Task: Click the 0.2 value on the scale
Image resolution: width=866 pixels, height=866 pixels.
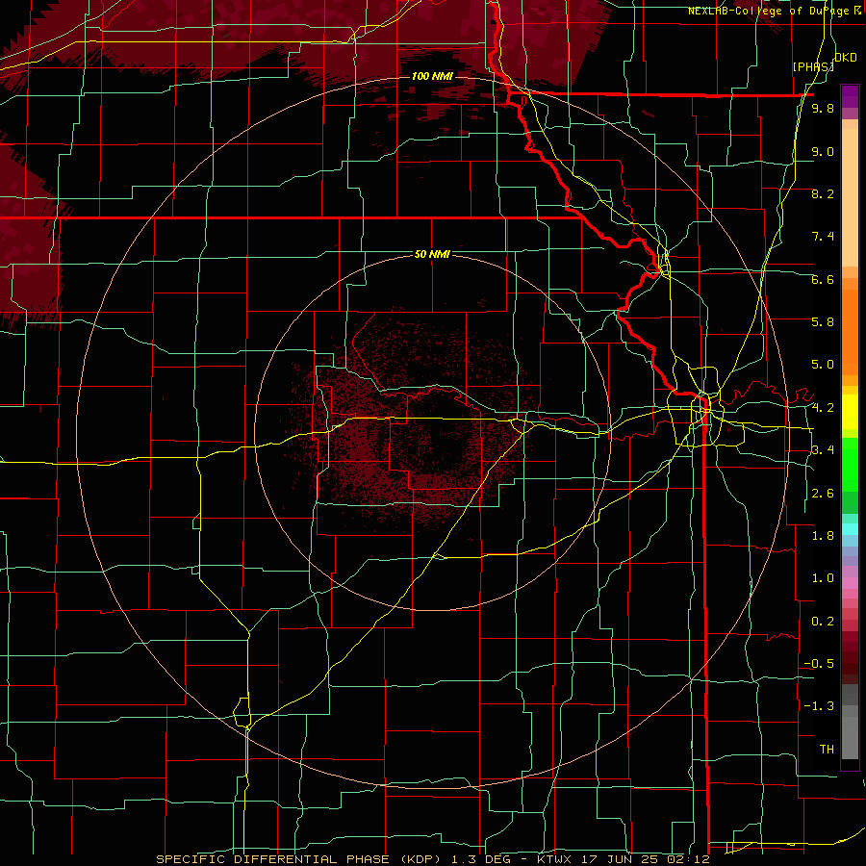Action: click(x=823, y=622)
